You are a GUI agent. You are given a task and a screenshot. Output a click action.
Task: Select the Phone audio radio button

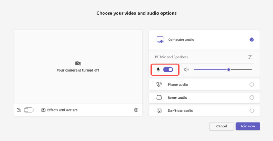click(252, 84)
